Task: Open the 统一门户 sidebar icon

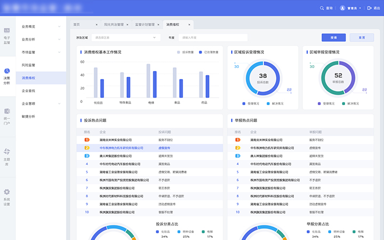Action: click(7, 111)
